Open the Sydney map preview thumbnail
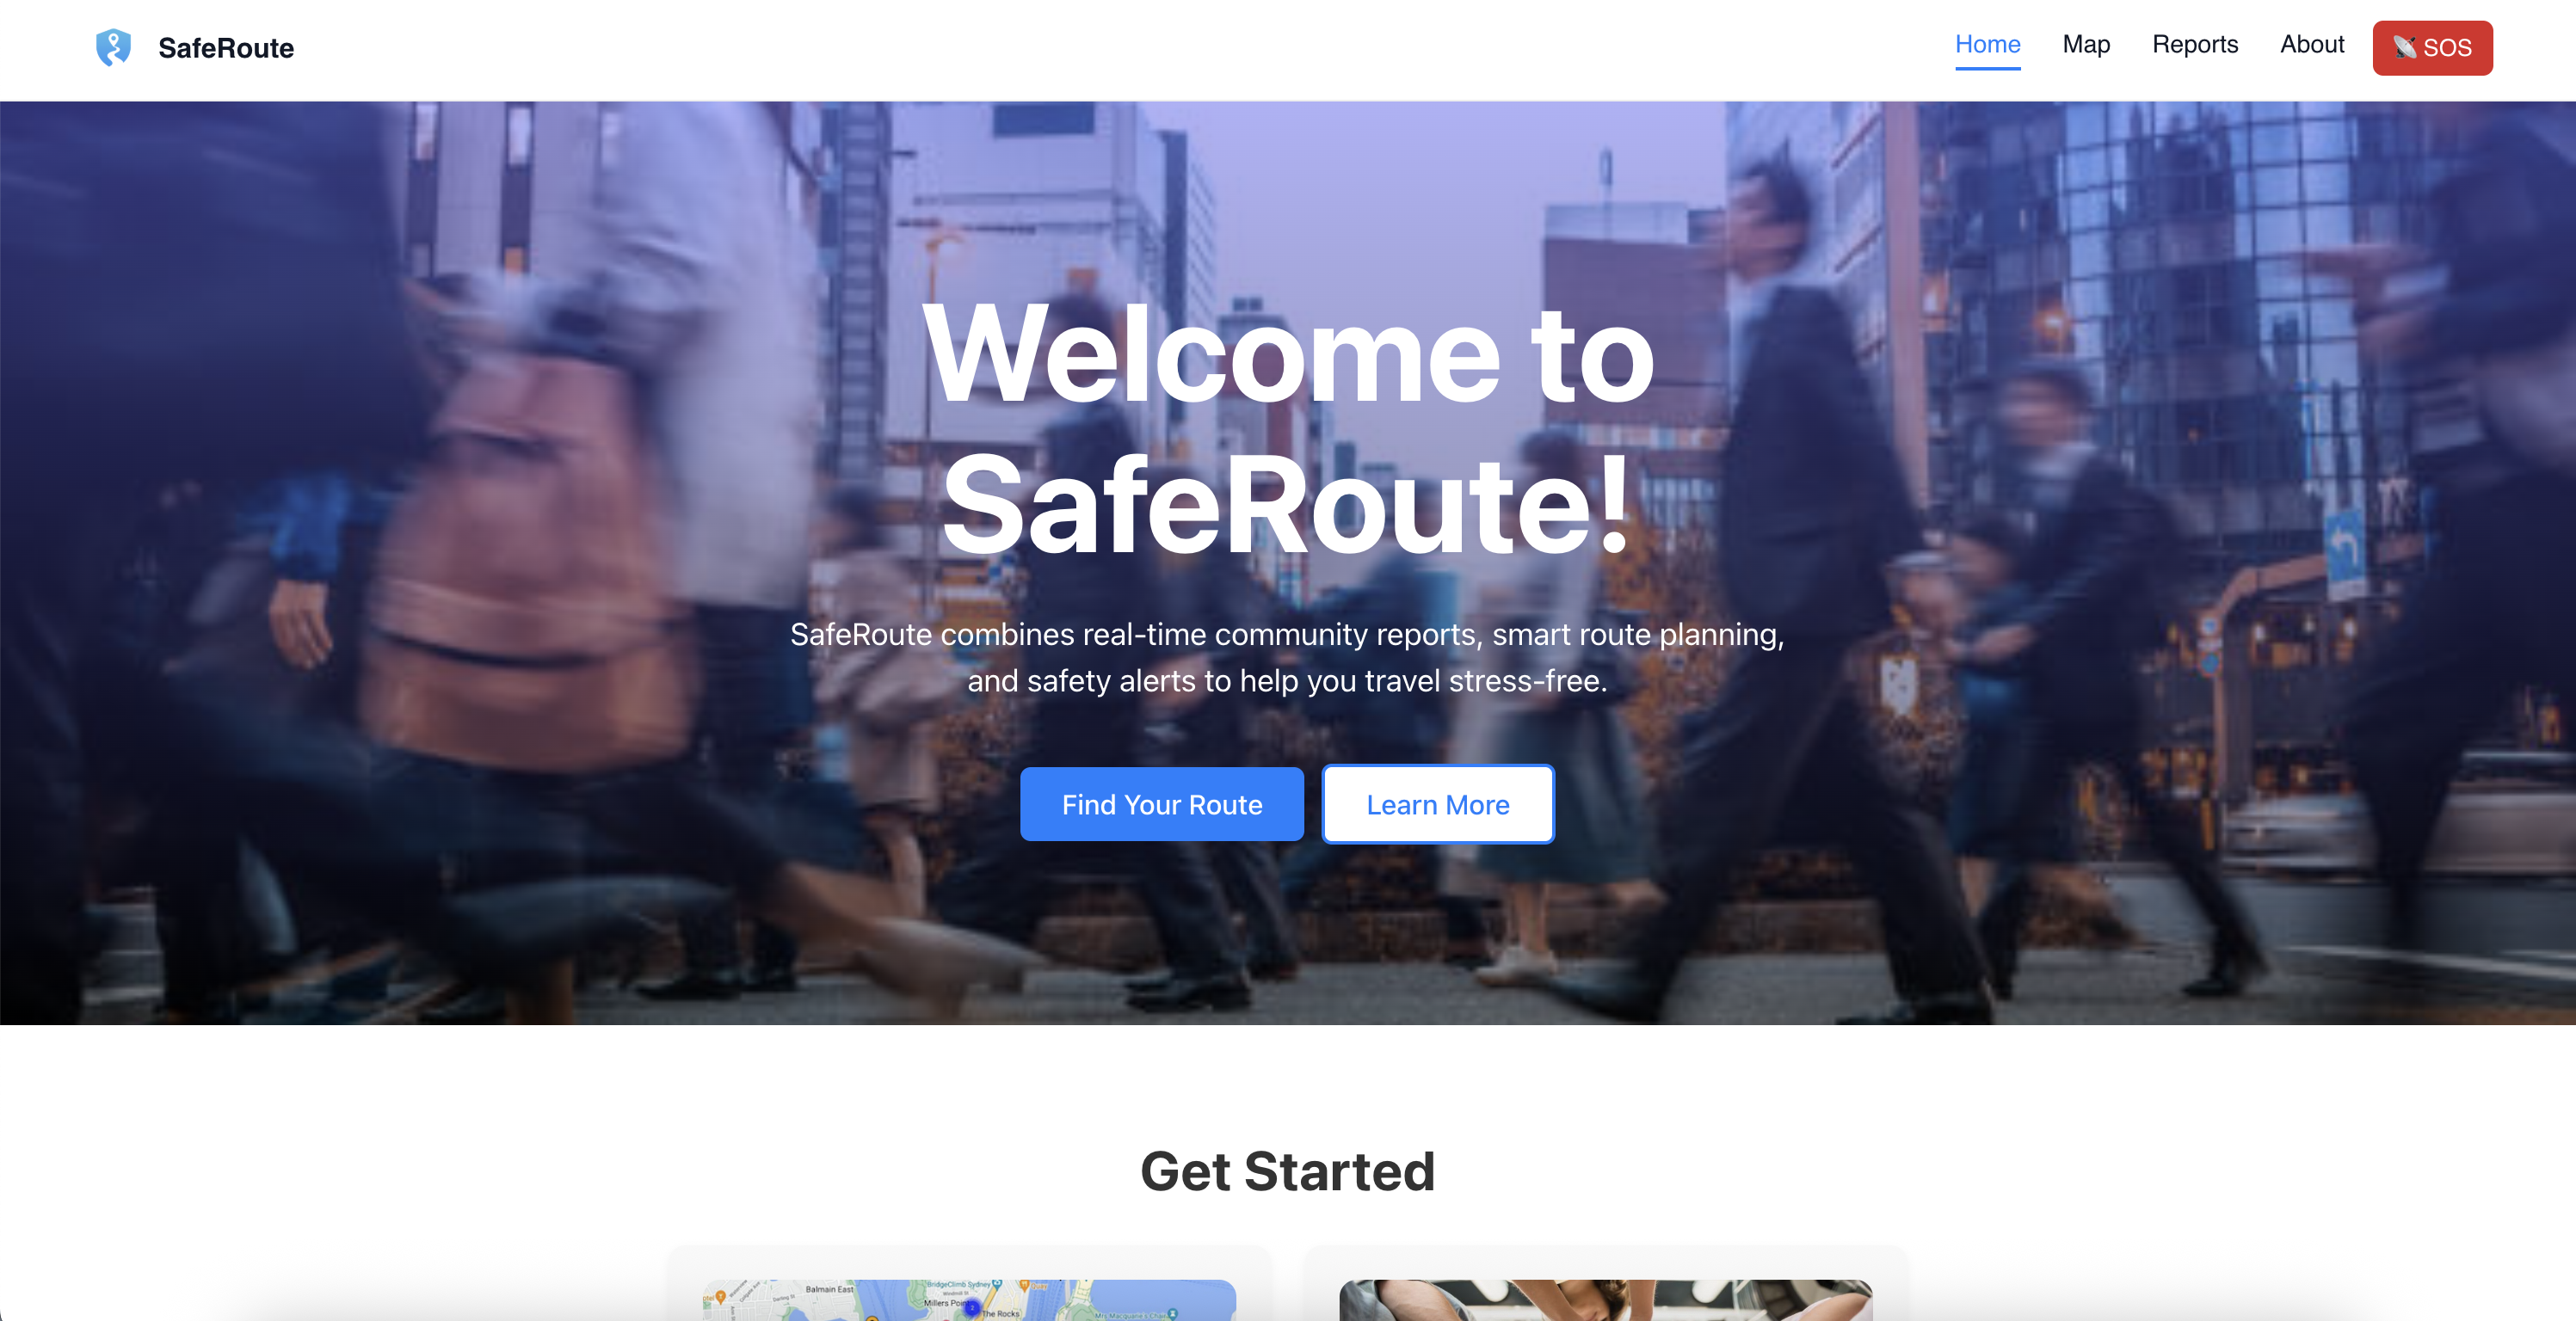2576x1321 pixels. pyautogui.click(x=969, y=1300)
